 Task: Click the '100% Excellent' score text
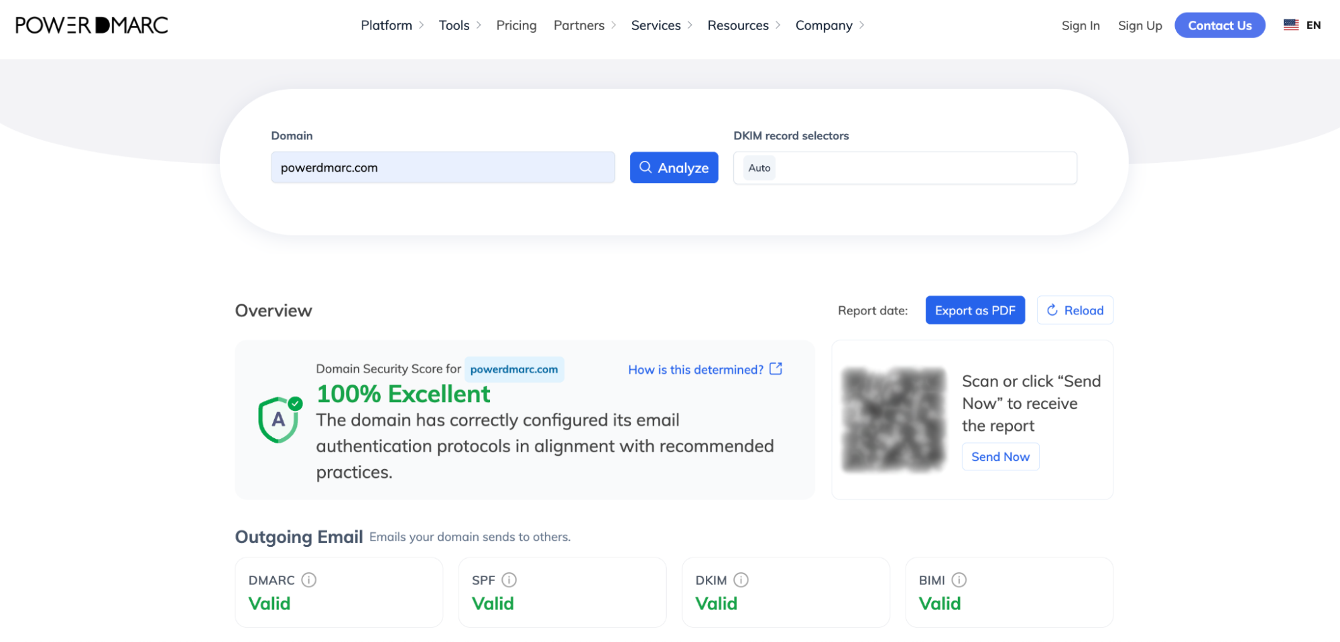coord(404,394)
